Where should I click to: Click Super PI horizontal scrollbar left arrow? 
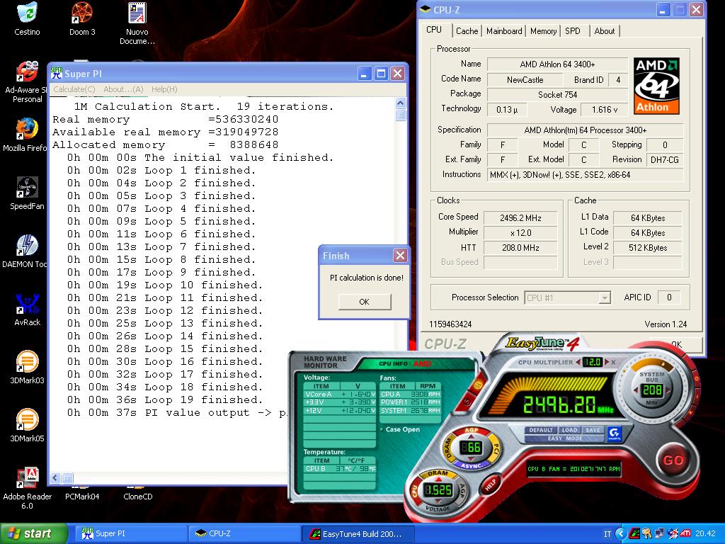pos(55,478)
